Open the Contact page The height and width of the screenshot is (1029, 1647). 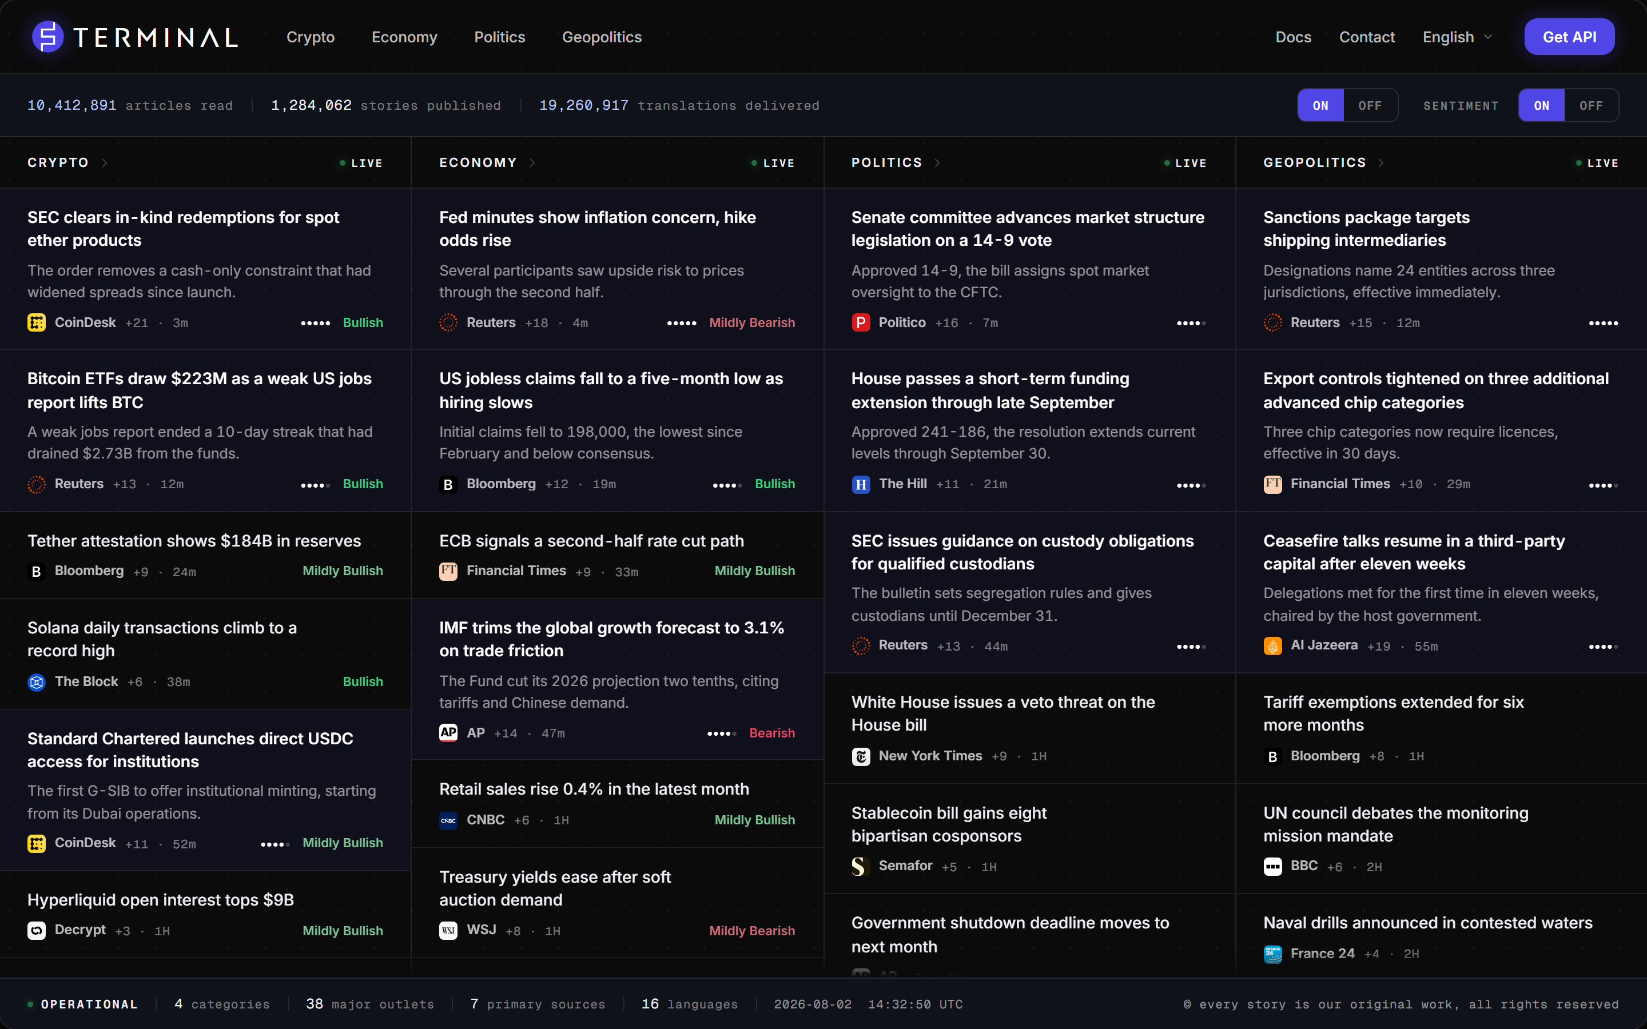[x=1367, y=37]
